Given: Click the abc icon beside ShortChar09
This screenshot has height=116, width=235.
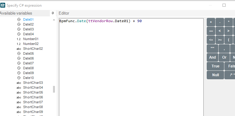Looking at the screenshot, I should click(19, 112).
